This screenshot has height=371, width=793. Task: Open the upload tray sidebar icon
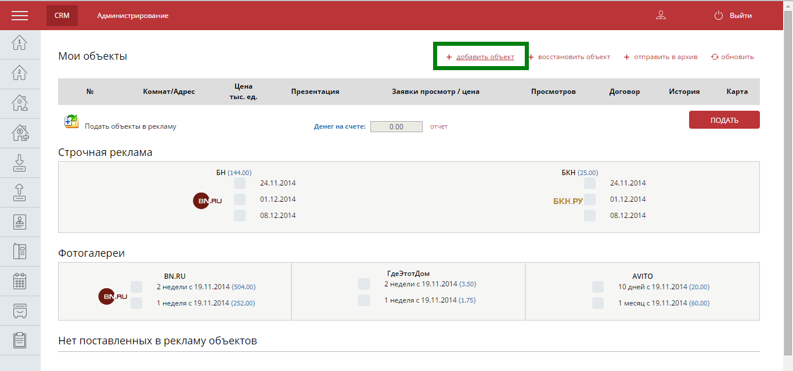[20, 192]
